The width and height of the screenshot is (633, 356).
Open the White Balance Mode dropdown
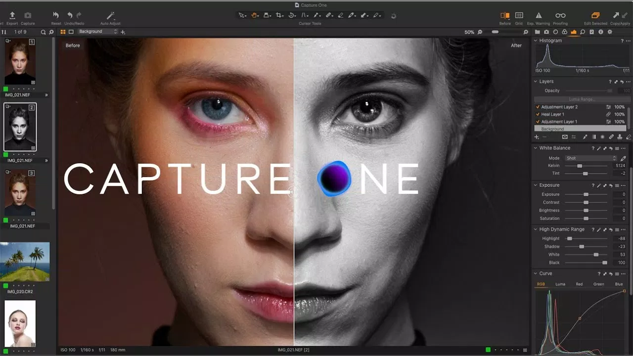coord(590,158)
